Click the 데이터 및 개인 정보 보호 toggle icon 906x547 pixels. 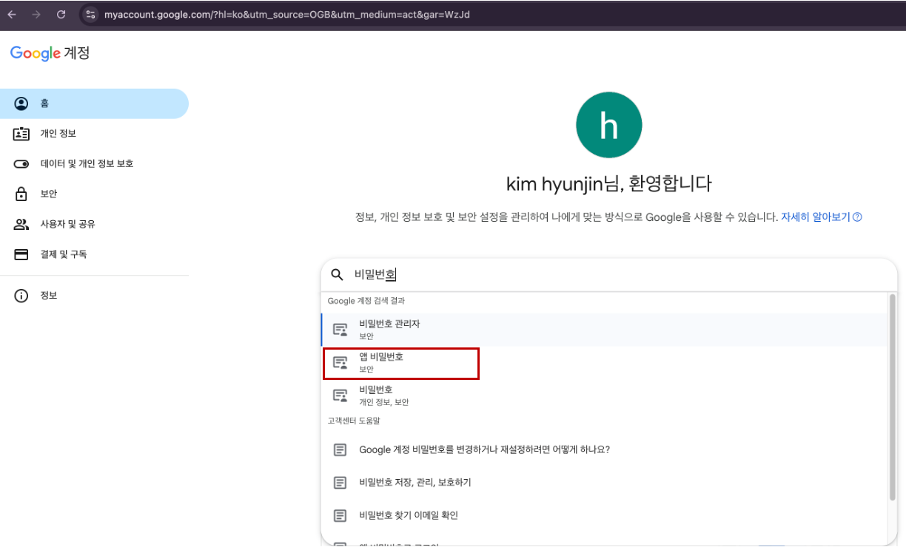tap(21, 163)
